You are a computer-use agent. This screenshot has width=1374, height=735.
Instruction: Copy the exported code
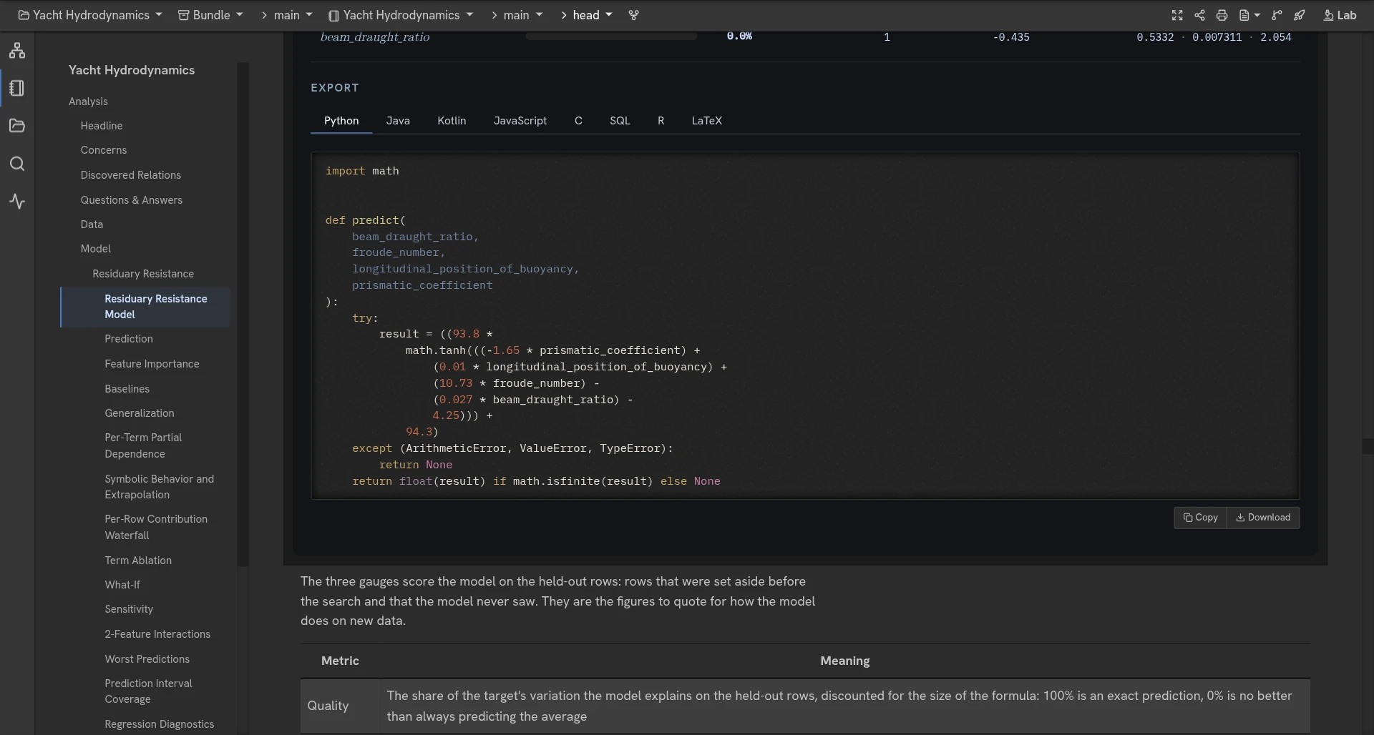click(x=1200, y=518)
